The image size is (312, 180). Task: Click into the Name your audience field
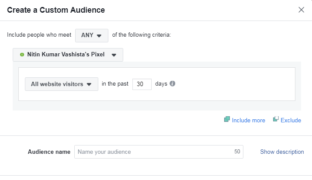tap(159, 152)
